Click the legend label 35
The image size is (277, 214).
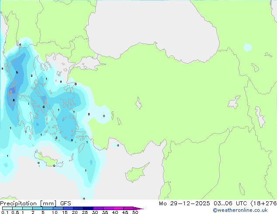pos(105,212)
